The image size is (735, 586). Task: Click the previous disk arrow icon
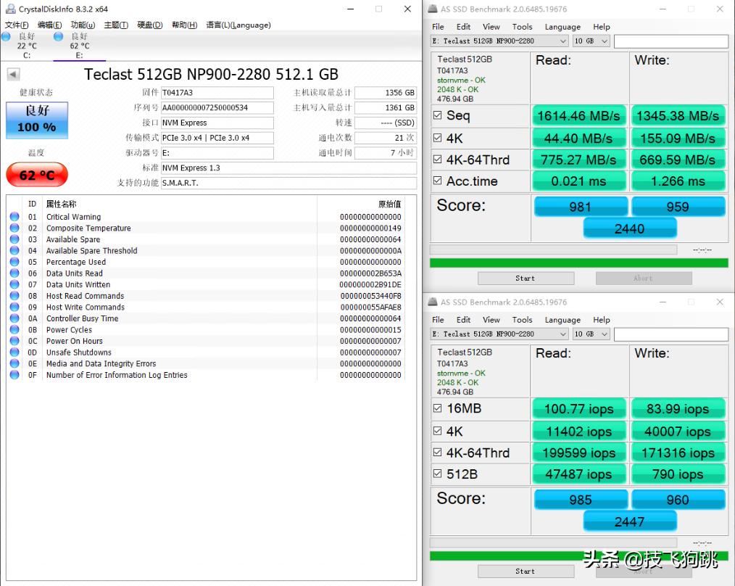[13, 74]
